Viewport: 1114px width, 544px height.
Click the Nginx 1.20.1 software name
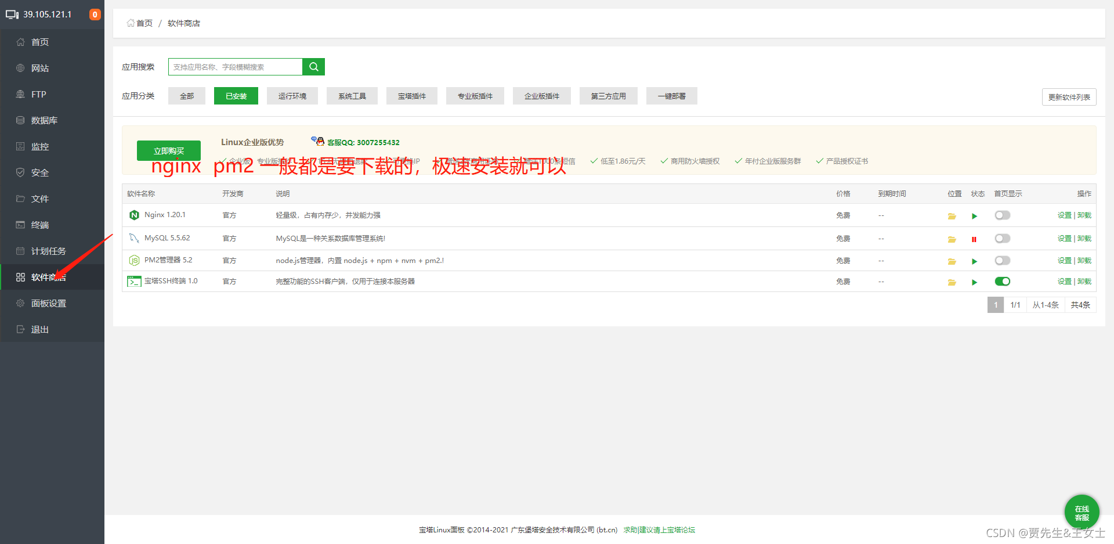tap(165, 215)
